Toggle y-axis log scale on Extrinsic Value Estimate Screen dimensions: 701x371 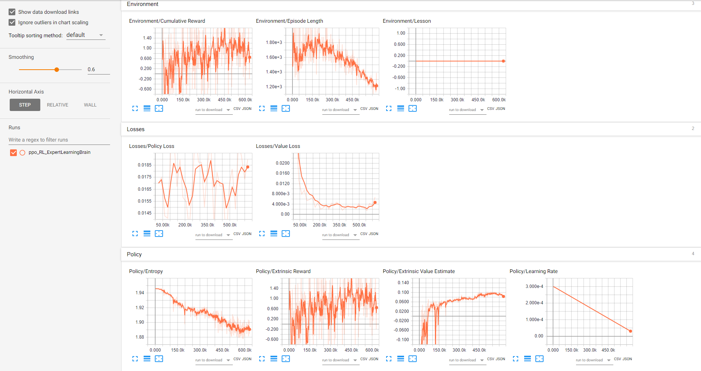[x=401, y=359]
